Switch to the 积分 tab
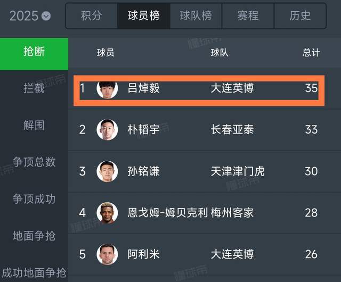This screenshot has height=282, width=341. tap(91, 15)
